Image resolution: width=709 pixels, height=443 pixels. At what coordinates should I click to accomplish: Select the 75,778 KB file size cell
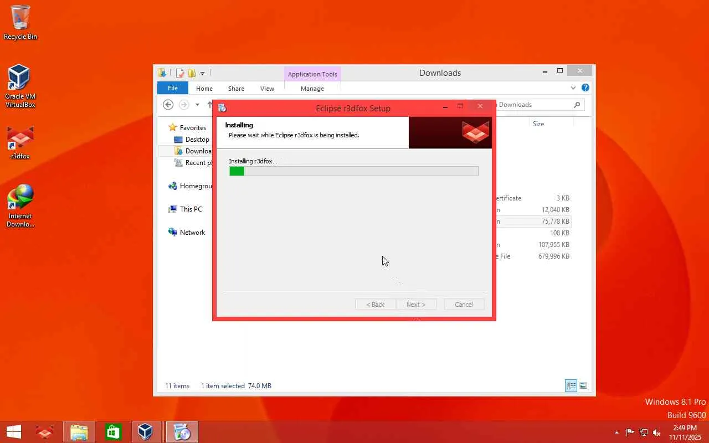(556, 221)
